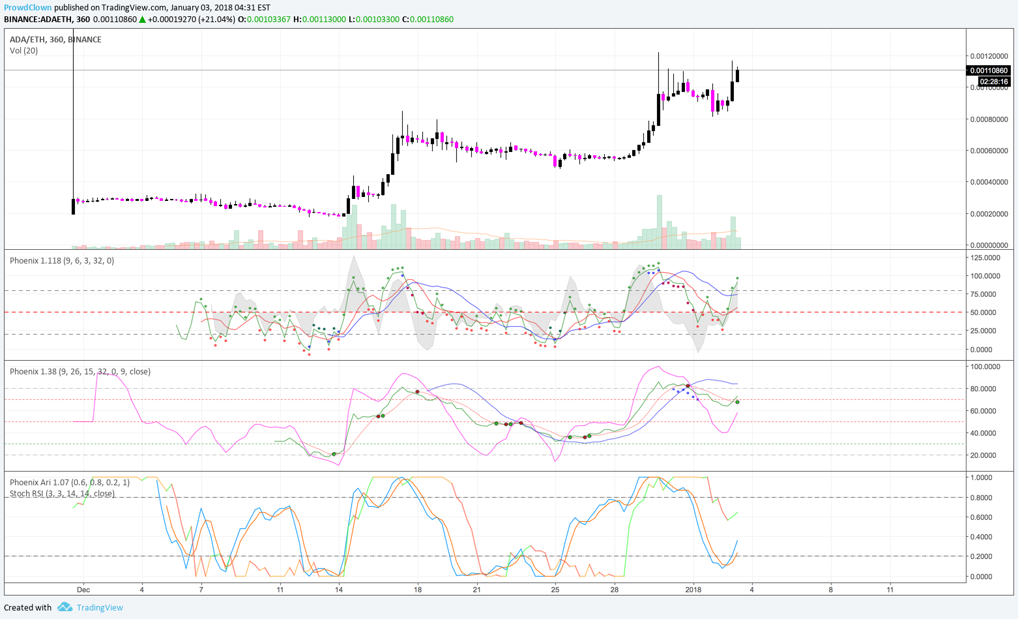Click the C:0.00110860 close value in header
The width and height of the screenshot is (1018, 619).
(428, 19)
